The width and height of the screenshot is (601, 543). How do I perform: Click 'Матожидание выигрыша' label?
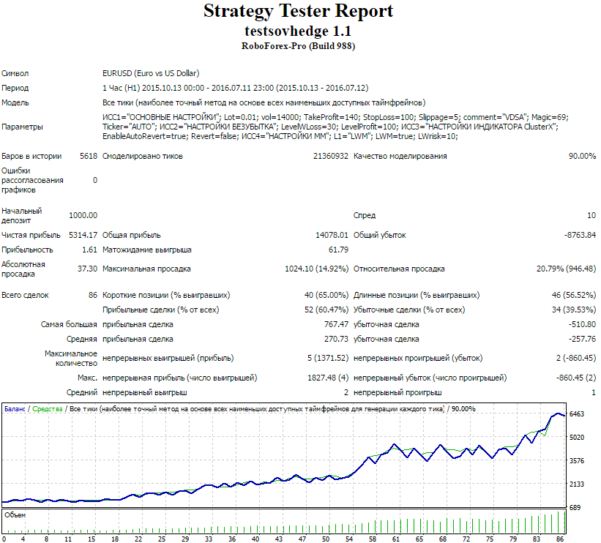[147, 250]
